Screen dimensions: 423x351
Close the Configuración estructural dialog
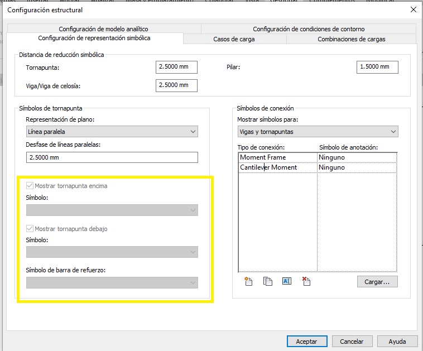coord(413,9)
